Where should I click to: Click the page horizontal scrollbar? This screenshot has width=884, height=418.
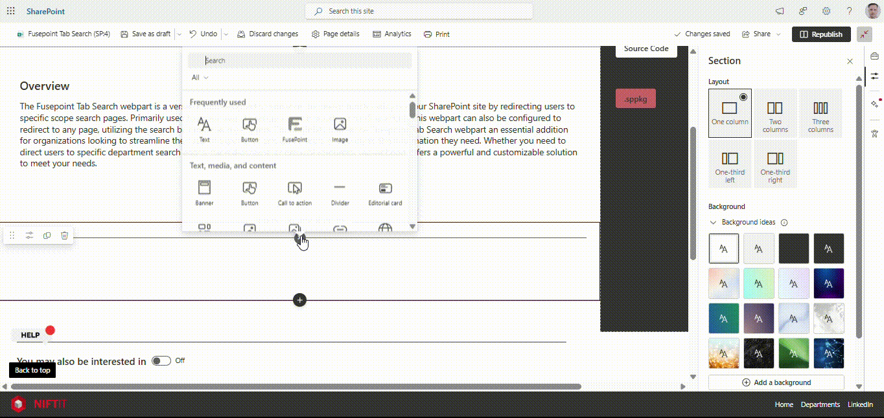point(296,387)
